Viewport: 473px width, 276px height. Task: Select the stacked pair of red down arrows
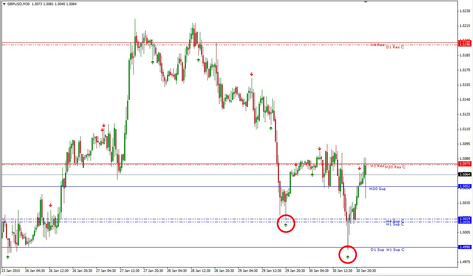pos(103,128)
